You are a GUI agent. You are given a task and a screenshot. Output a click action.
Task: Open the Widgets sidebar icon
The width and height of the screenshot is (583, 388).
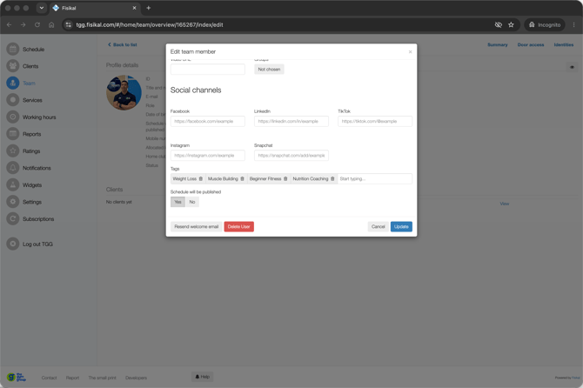pos(13,184)
